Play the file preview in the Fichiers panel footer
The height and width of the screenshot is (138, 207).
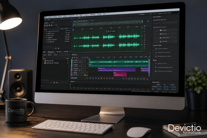coord(53,48)
